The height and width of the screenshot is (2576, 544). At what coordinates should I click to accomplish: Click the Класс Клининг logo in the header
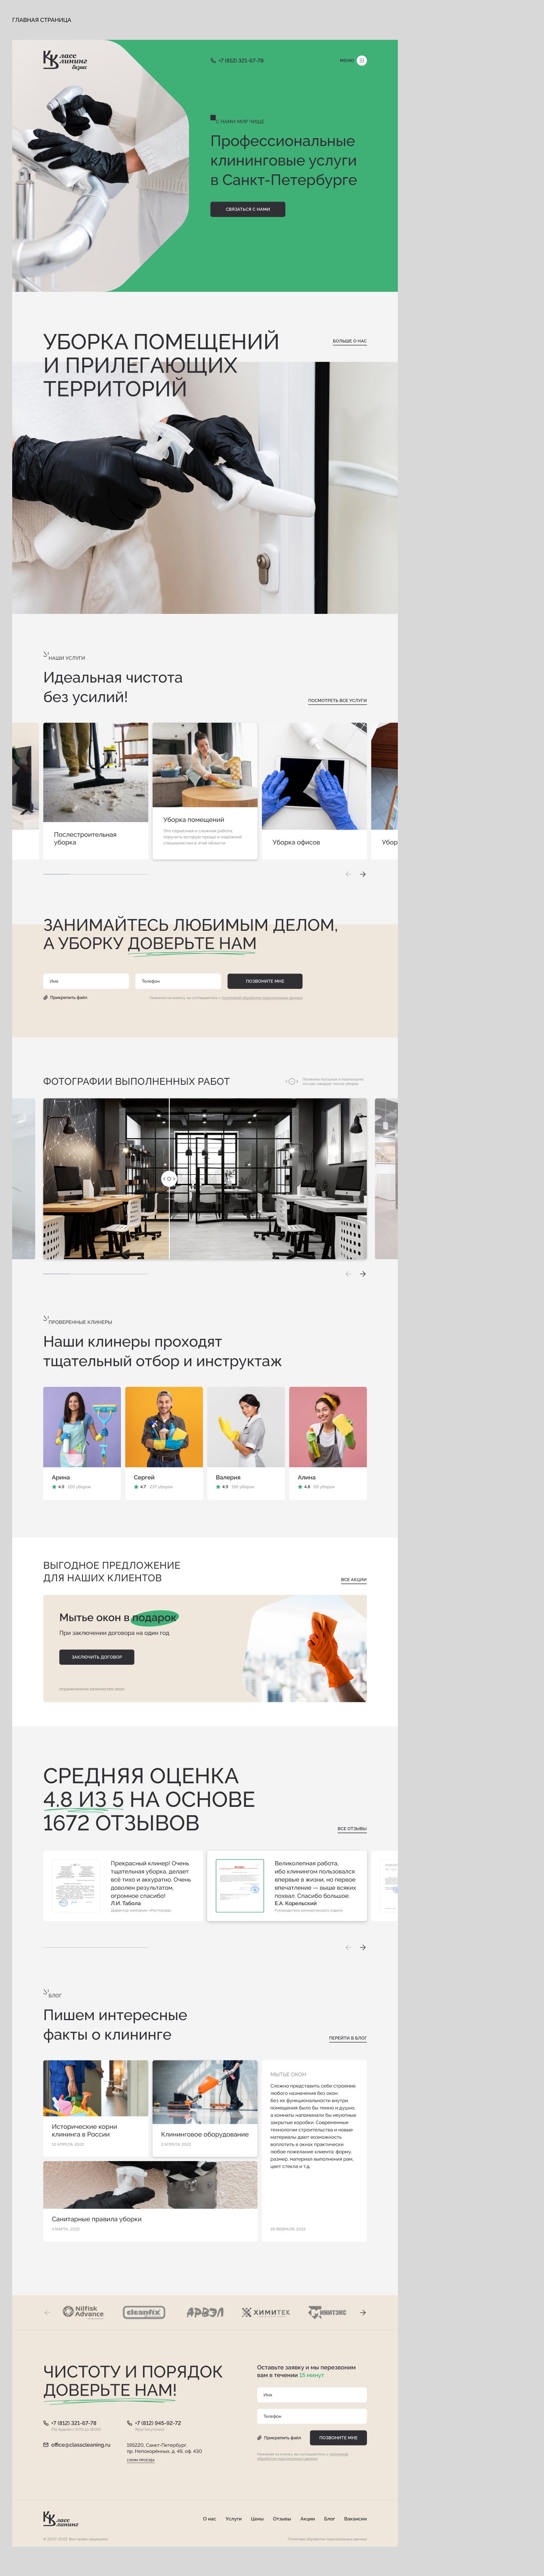pyautogui.click(x=65, y=60)
